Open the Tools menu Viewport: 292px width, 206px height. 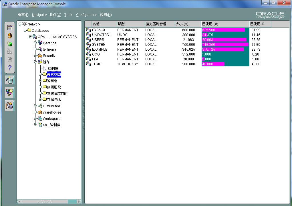[69, 15]
